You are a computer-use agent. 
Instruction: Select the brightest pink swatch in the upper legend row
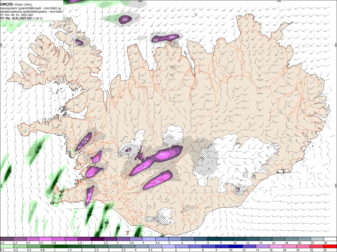tap(46, 239)
